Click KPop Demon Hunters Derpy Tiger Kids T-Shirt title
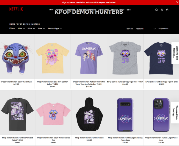Screen dimensions: 179x146 click(125, 82)
